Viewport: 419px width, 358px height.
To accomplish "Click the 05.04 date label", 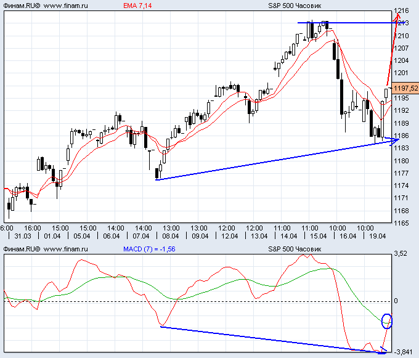I will point(82,236).
